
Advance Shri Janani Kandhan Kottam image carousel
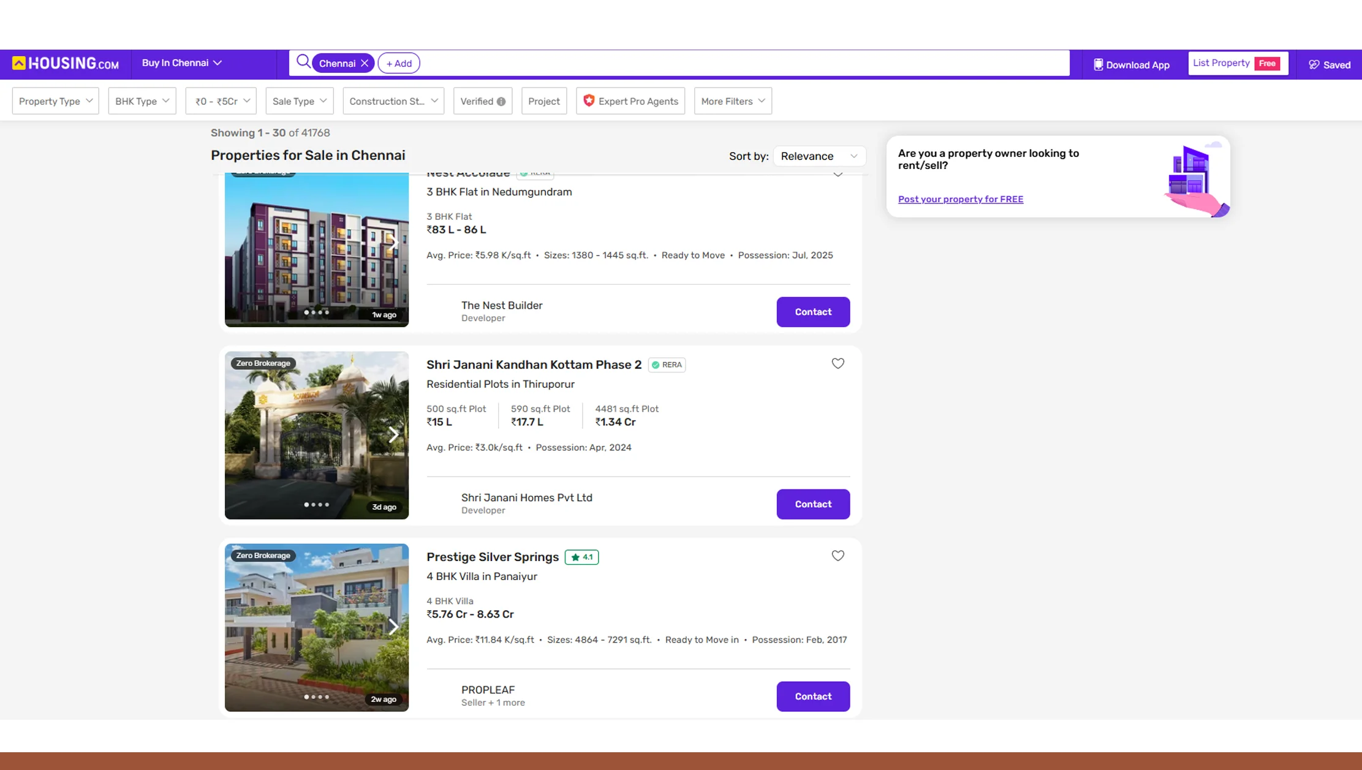(x=393, y=435)
